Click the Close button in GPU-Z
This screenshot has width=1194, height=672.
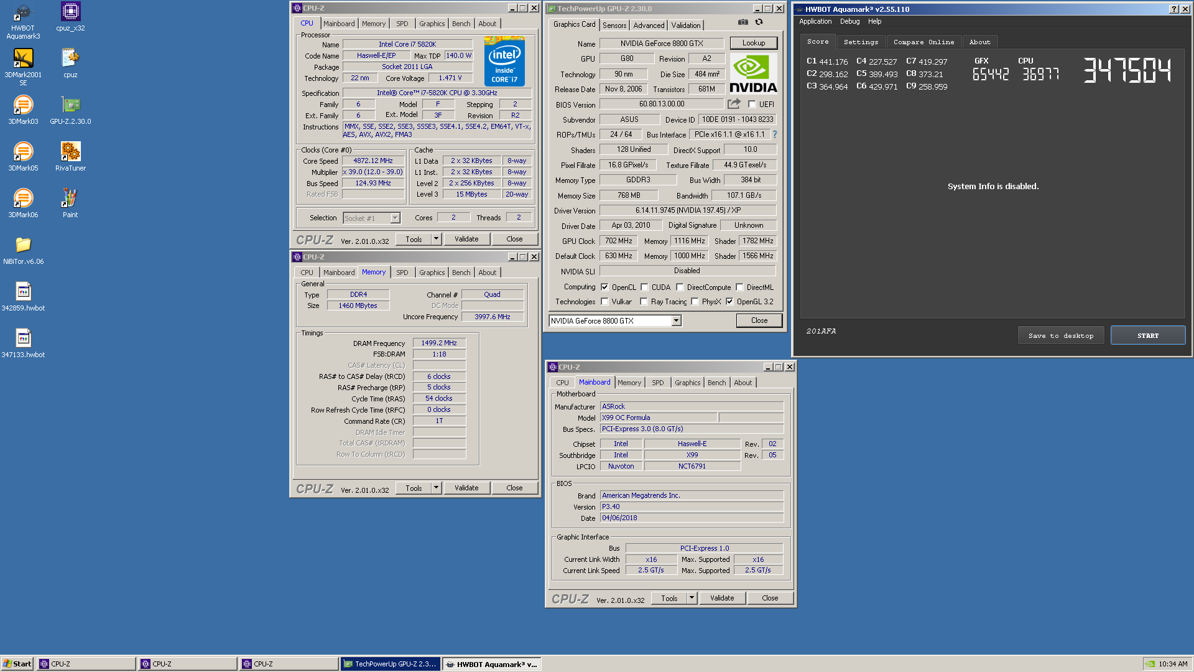tap(759, 320)
